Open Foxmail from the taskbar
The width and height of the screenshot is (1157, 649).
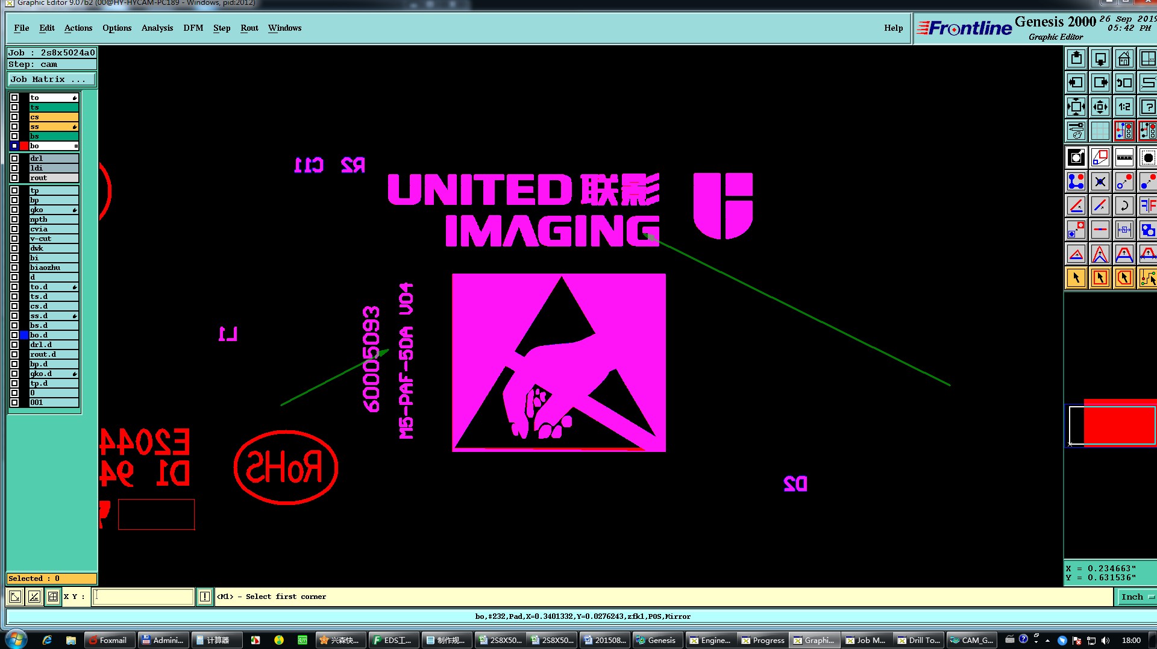point(109,640)
